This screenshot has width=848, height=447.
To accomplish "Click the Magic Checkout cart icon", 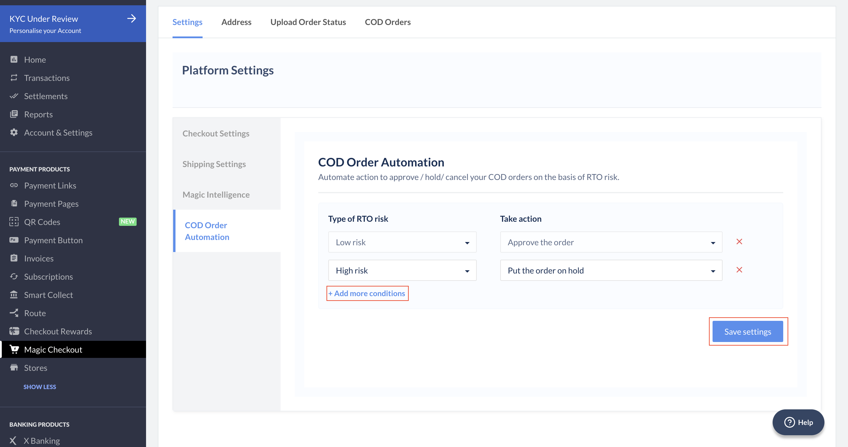I will click(14, 349).
